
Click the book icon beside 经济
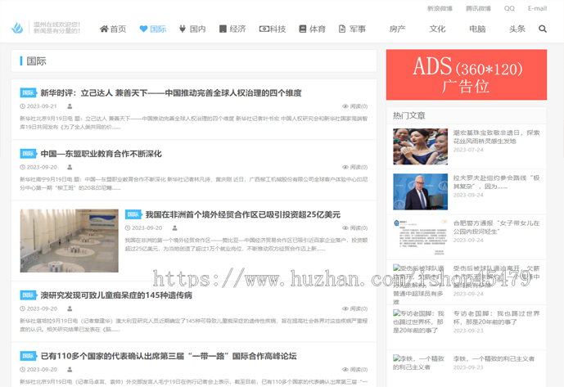pos(223,29)
